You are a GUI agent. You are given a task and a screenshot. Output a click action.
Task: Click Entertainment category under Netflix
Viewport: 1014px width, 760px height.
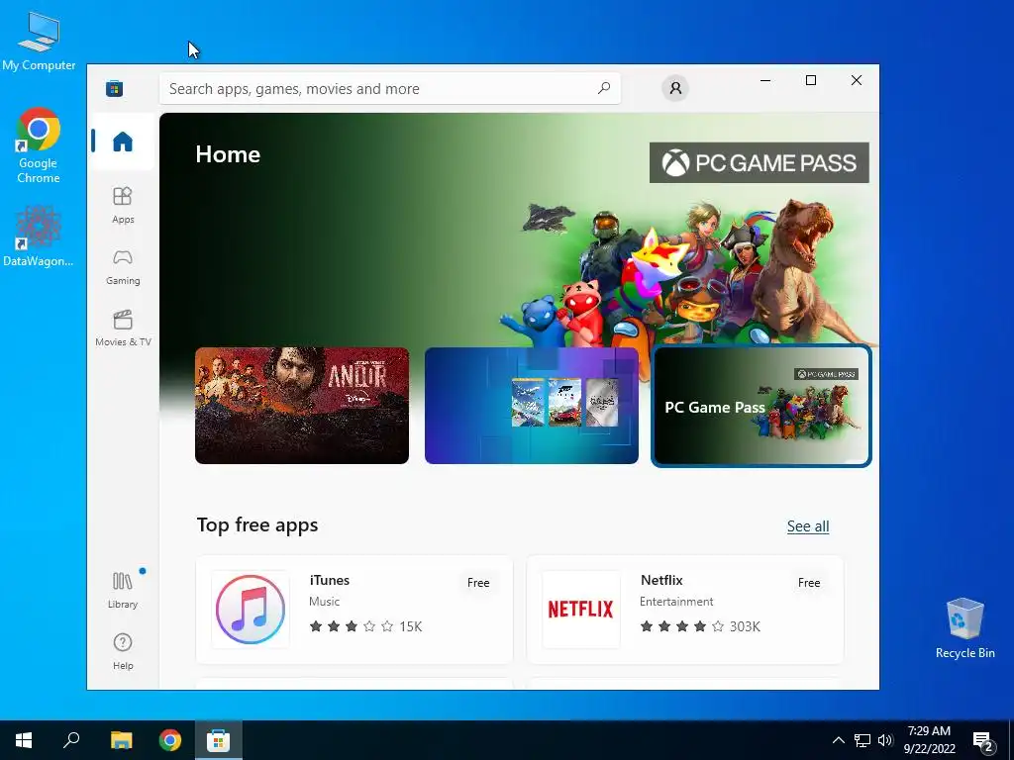[x=676, y=602]
